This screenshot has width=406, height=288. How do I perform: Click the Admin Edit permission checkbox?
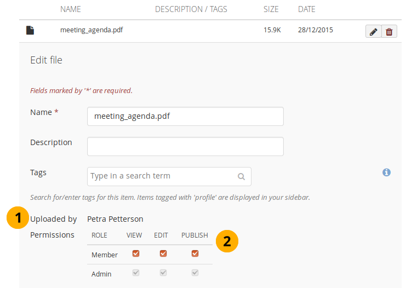(x=163, y=273)
